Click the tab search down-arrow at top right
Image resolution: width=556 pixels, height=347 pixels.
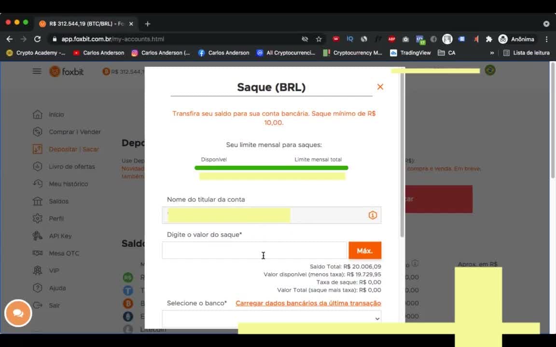pos(546,24)
